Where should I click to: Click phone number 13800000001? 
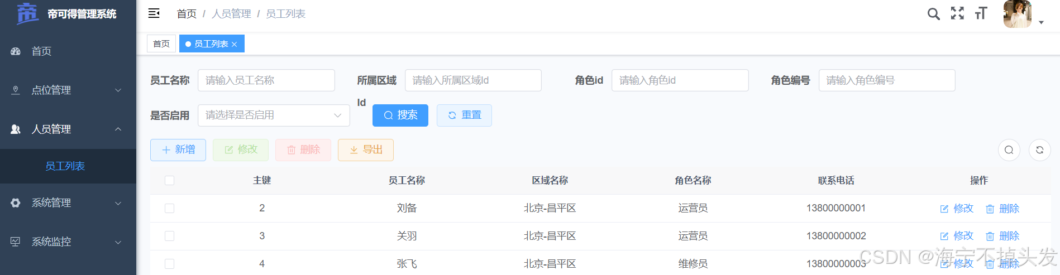836,208
